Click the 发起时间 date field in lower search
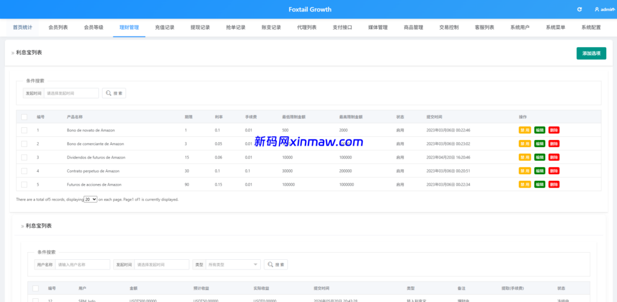 click(161, 265)
